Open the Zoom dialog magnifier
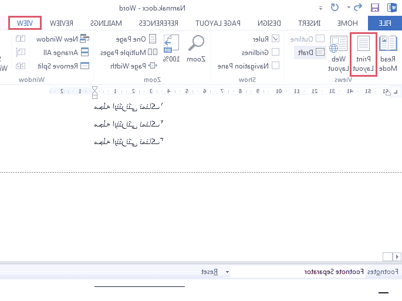 point(195,49)
